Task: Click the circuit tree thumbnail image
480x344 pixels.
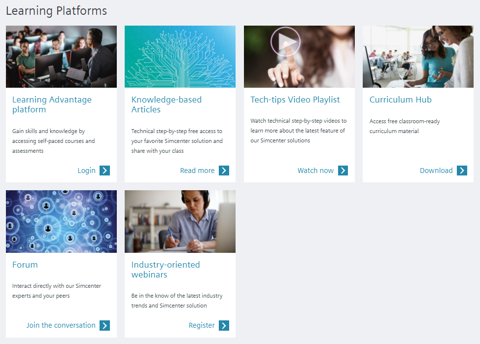Action: (180, 57)
